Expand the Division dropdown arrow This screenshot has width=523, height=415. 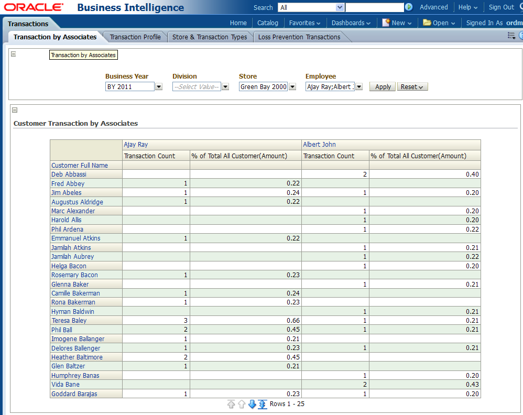coord(225,87)
